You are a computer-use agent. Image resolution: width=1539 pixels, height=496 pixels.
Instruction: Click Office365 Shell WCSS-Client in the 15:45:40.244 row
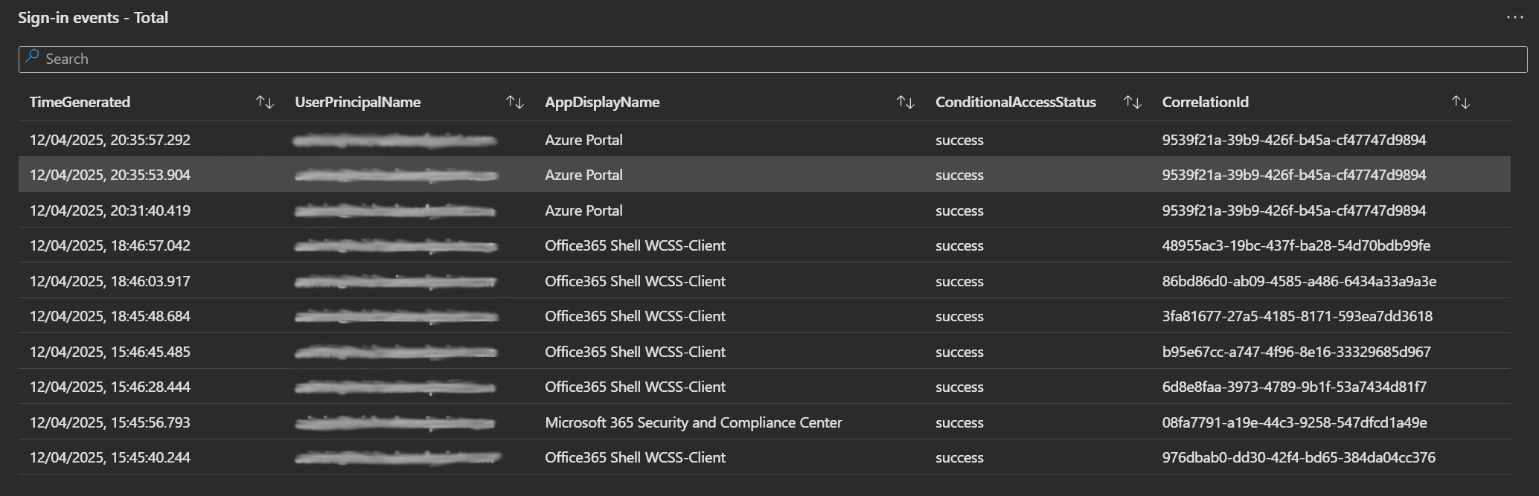pyautogui.click(x=635, y=457)
